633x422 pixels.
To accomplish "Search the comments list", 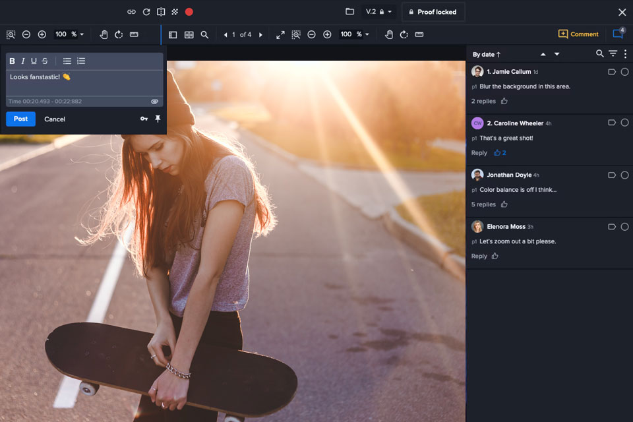I will [600, 53].
